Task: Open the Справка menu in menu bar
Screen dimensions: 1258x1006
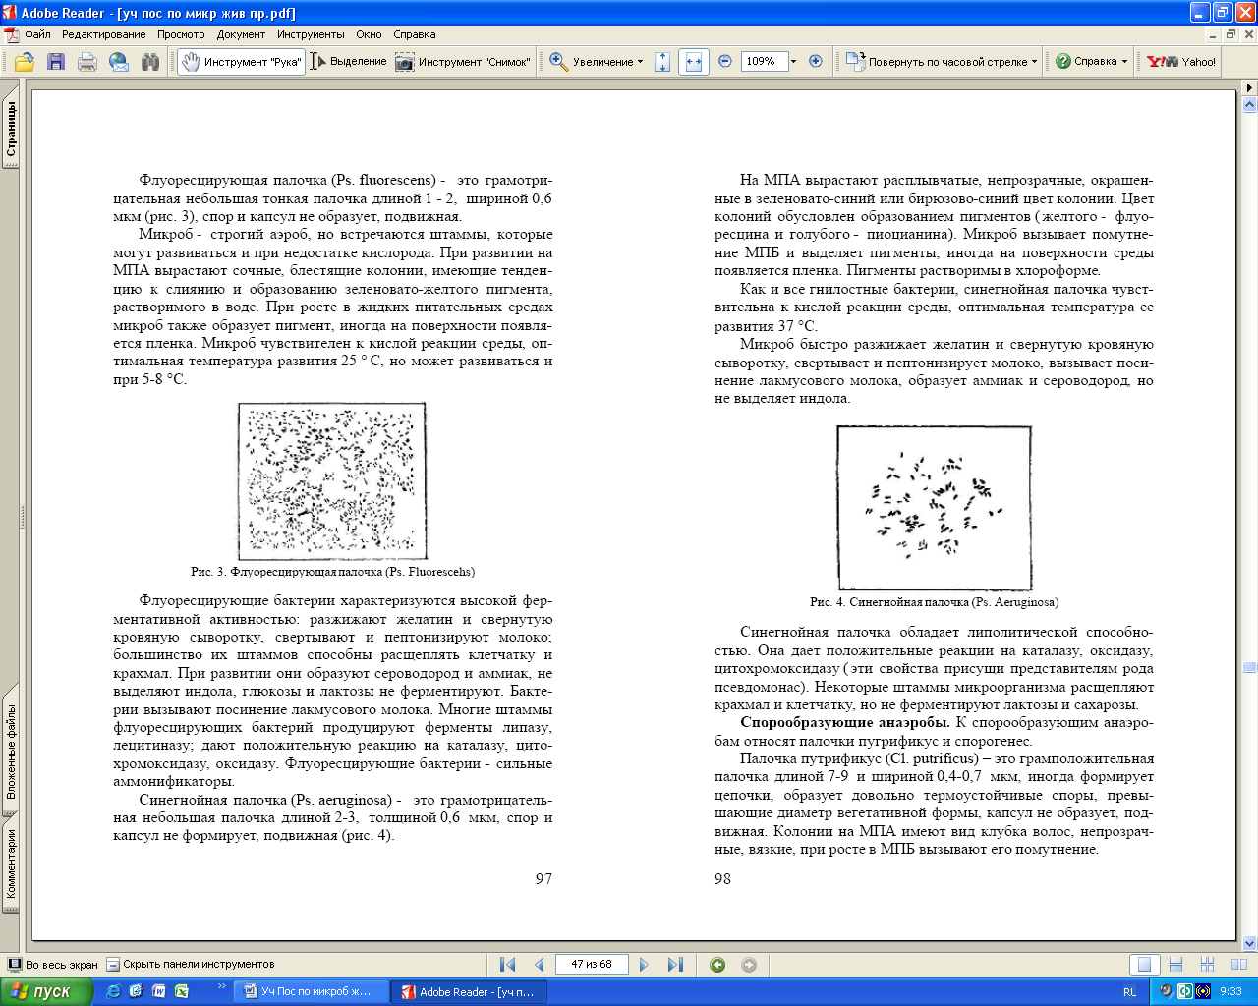Action: 414,34
